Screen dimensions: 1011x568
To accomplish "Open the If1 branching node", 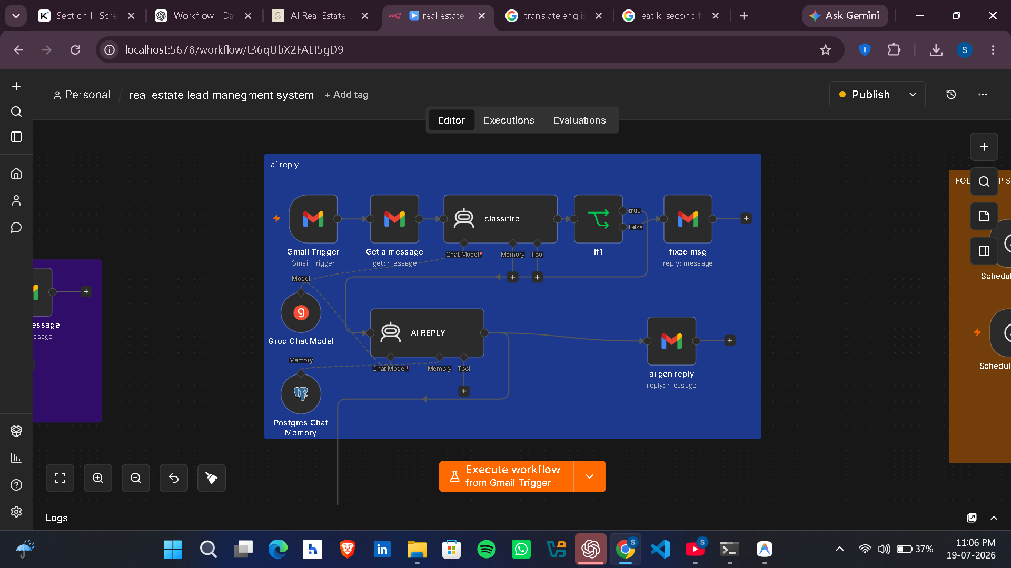I will pyautogui.click(x=598, y=219).
